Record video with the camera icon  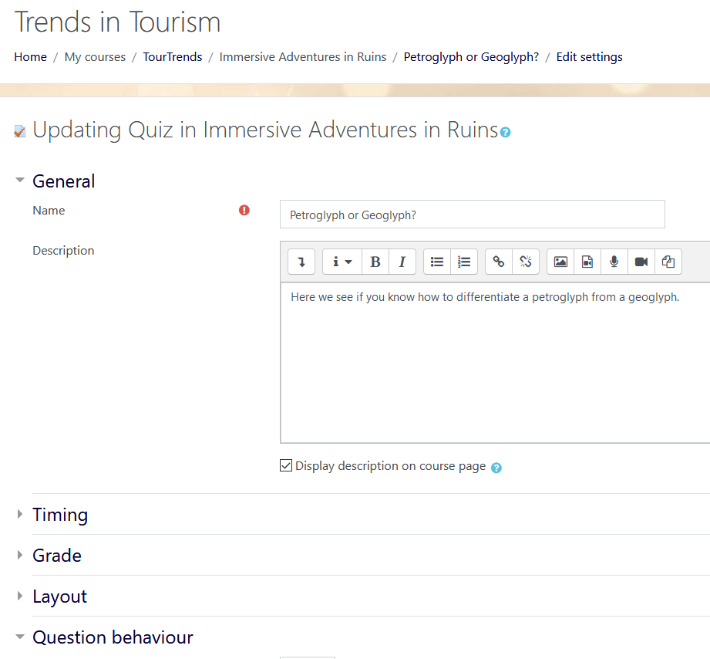641,262
